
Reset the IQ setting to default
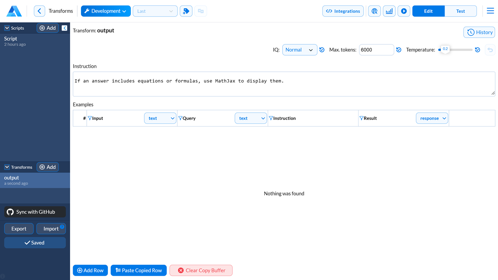322,50
